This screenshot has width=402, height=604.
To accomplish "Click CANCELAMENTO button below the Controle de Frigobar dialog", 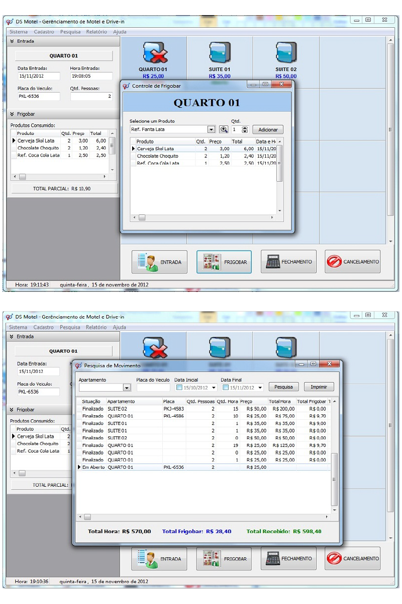I will coord(352,262).
